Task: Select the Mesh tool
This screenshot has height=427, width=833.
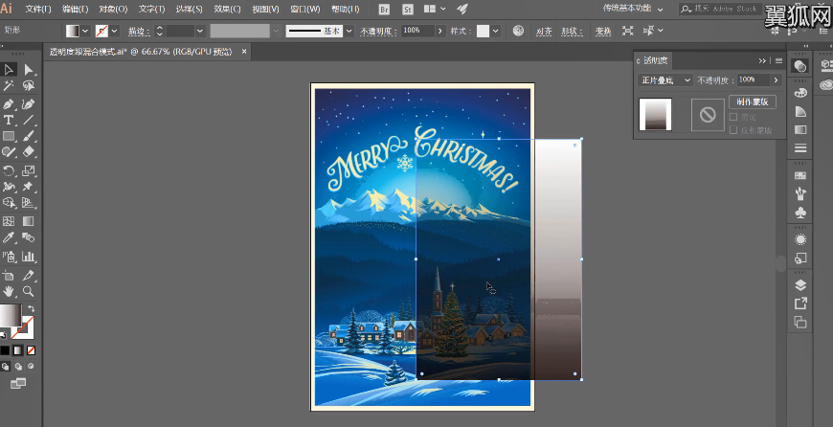Action: click(x=9, y=221)
